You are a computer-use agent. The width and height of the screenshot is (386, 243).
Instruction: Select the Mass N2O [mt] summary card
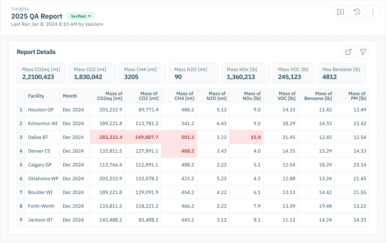coord(194,74)
